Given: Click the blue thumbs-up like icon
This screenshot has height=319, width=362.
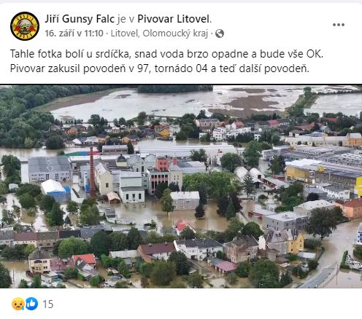Looking at the screenshot, I should pyautogui.click(x=32, y=304).
